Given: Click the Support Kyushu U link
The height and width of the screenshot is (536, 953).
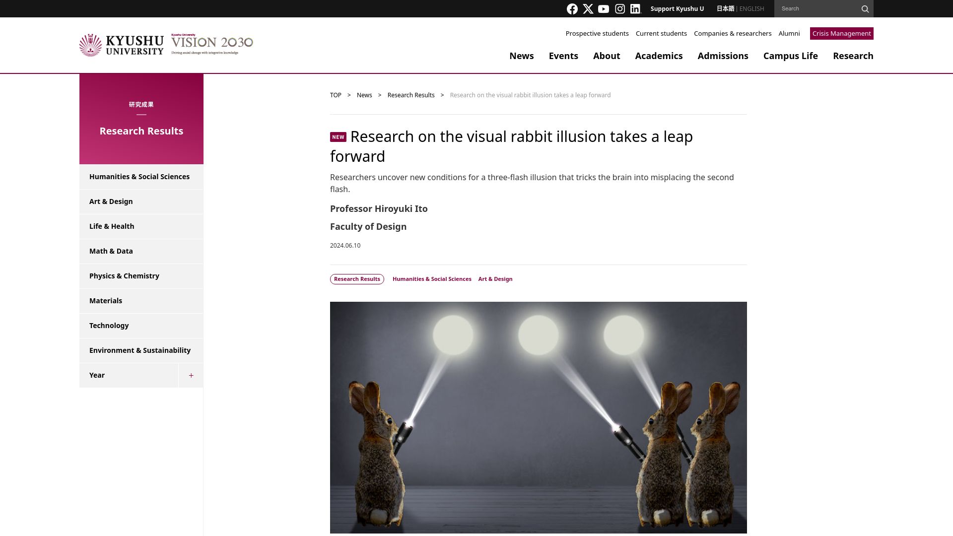Looking at the screenshot, I should (677, 9).
